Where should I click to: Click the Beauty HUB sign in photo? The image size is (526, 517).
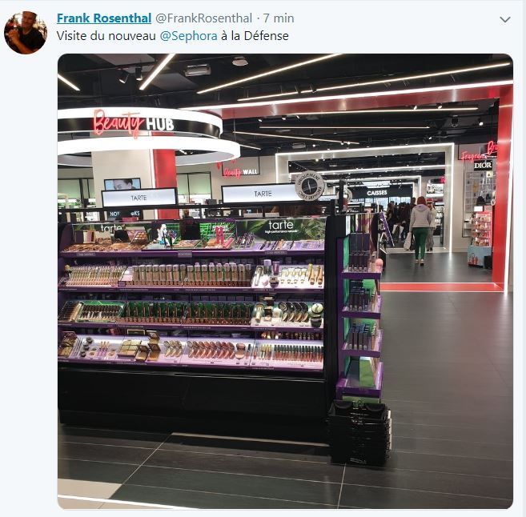coord(134,123)
